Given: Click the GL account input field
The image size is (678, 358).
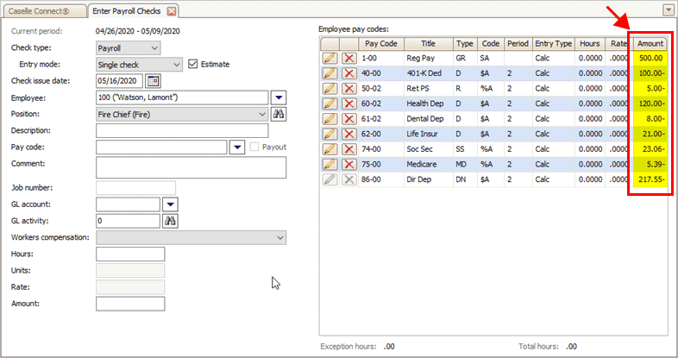Looking at the screenshot, I should (x=128, y=204).
